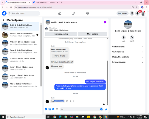Open Buyer details for Bedri Mohammed
Screen dimensions: 149x119
(60, 56)
